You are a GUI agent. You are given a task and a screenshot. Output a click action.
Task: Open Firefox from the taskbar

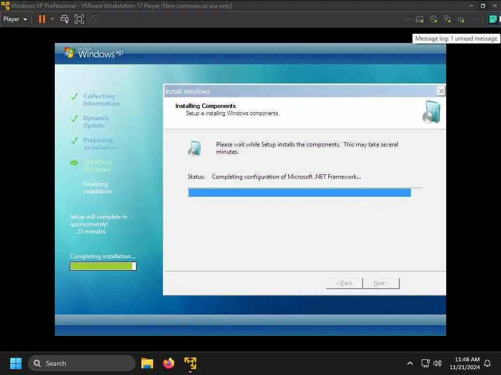click(169, 363)
